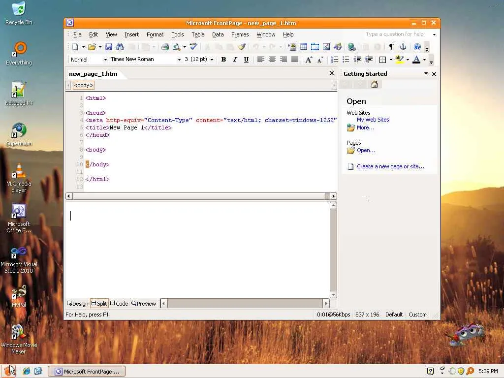Open the Format menu
Screen dimensions: 504x378
coord(155,34)
